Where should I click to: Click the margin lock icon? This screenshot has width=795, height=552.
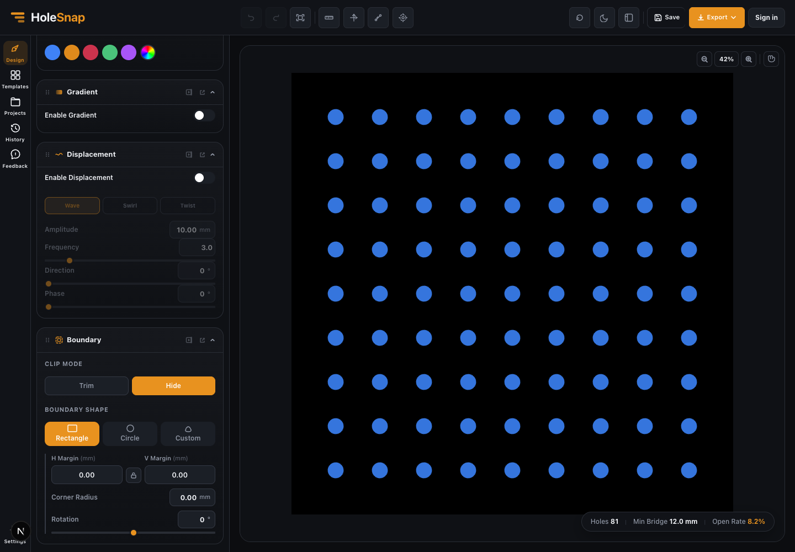(x=134, y=475)
